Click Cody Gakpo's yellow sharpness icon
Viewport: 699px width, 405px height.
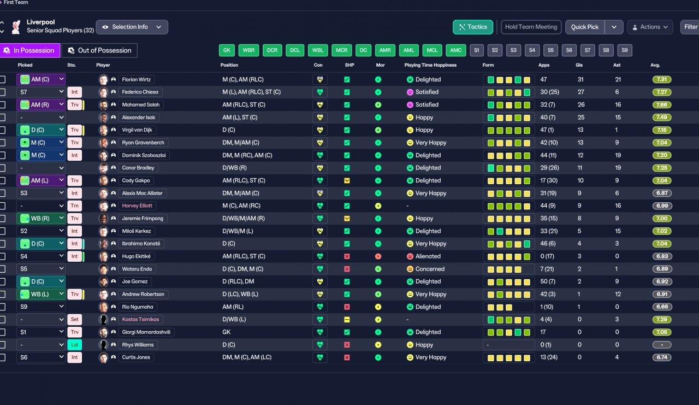coord(347,180)
